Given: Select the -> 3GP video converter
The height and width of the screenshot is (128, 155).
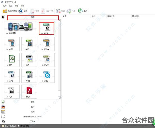Looking at the screenshot, I should coord(12,60).
